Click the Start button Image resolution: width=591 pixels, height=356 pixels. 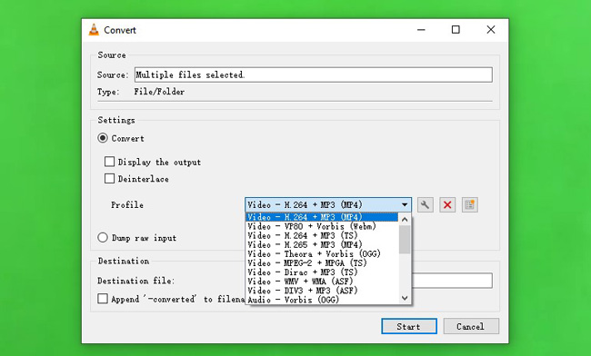coord(409,326)
